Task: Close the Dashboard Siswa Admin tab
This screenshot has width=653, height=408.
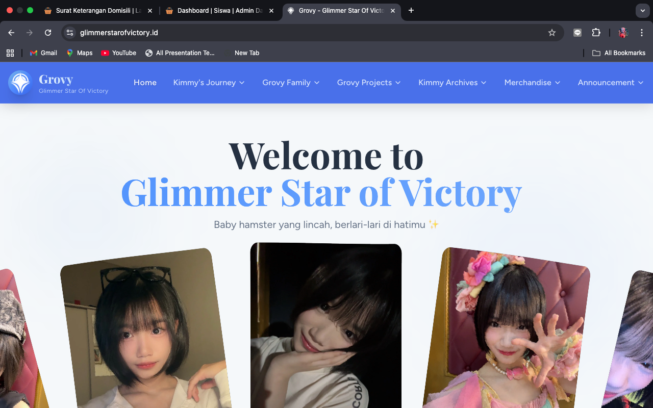Action: pyautogui.click(x=271, y=11)
